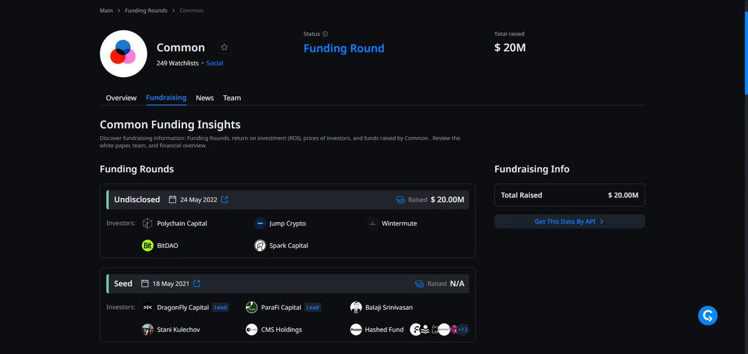Open the Social link
Screen dimensions: 748x354
coord(214,63)
